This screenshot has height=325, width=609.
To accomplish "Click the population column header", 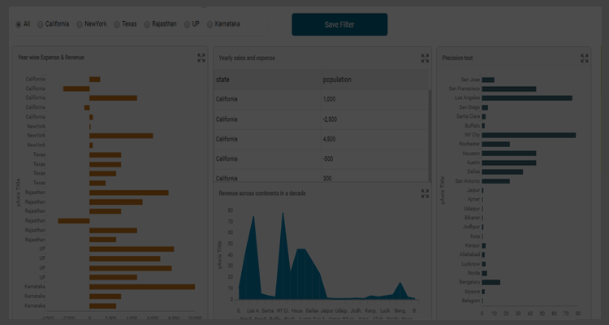I will pos(337,80).
